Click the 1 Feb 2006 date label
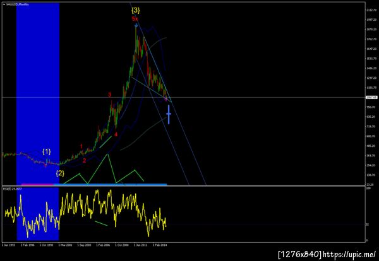 [x=103, y=245]
